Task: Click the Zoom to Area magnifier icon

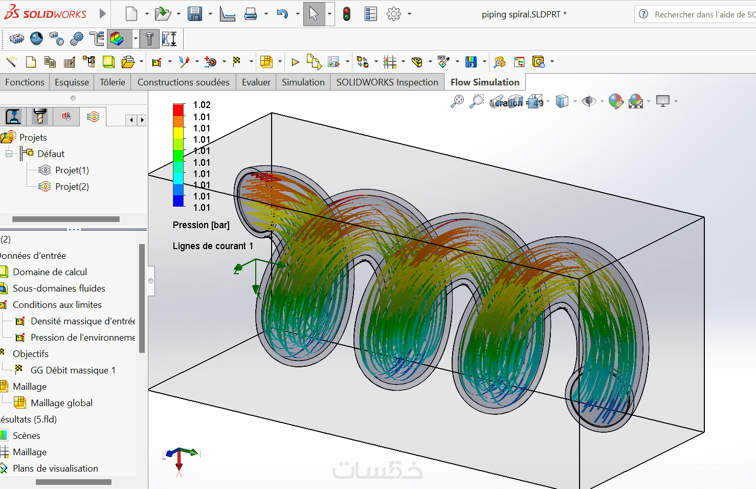Action: tap(477, 101)
